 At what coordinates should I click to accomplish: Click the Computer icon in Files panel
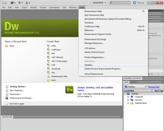click(x=132, y=97)
